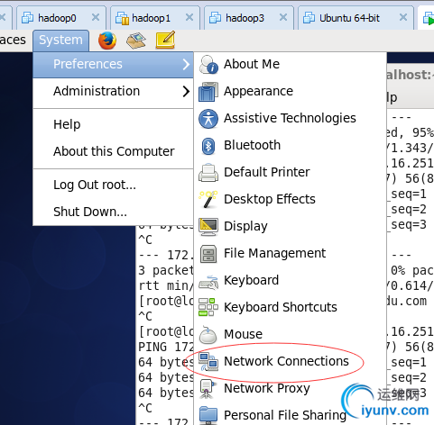The width and height of the screenshot is (434, 425).
Task: Close the Ubuntu 64-bit tab
Action: pos(403,17)
